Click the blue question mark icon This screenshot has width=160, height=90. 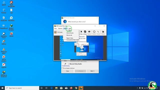(x=65, y=21)
